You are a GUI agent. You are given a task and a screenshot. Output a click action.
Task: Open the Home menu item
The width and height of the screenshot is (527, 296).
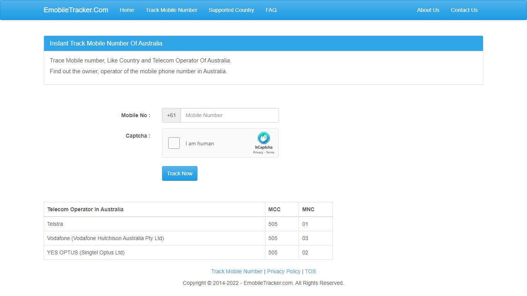(127, 10)
